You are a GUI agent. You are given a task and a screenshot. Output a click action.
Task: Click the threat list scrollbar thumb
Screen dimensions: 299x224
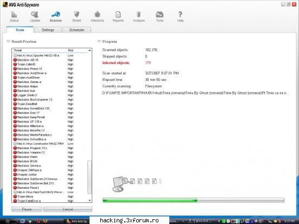tap(90, 177)
